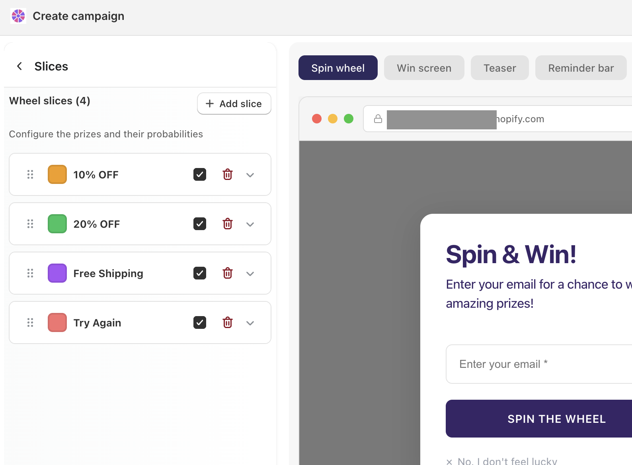
Task: Grab the 10% OFF drag handle
Action: (x=30, y=174)
